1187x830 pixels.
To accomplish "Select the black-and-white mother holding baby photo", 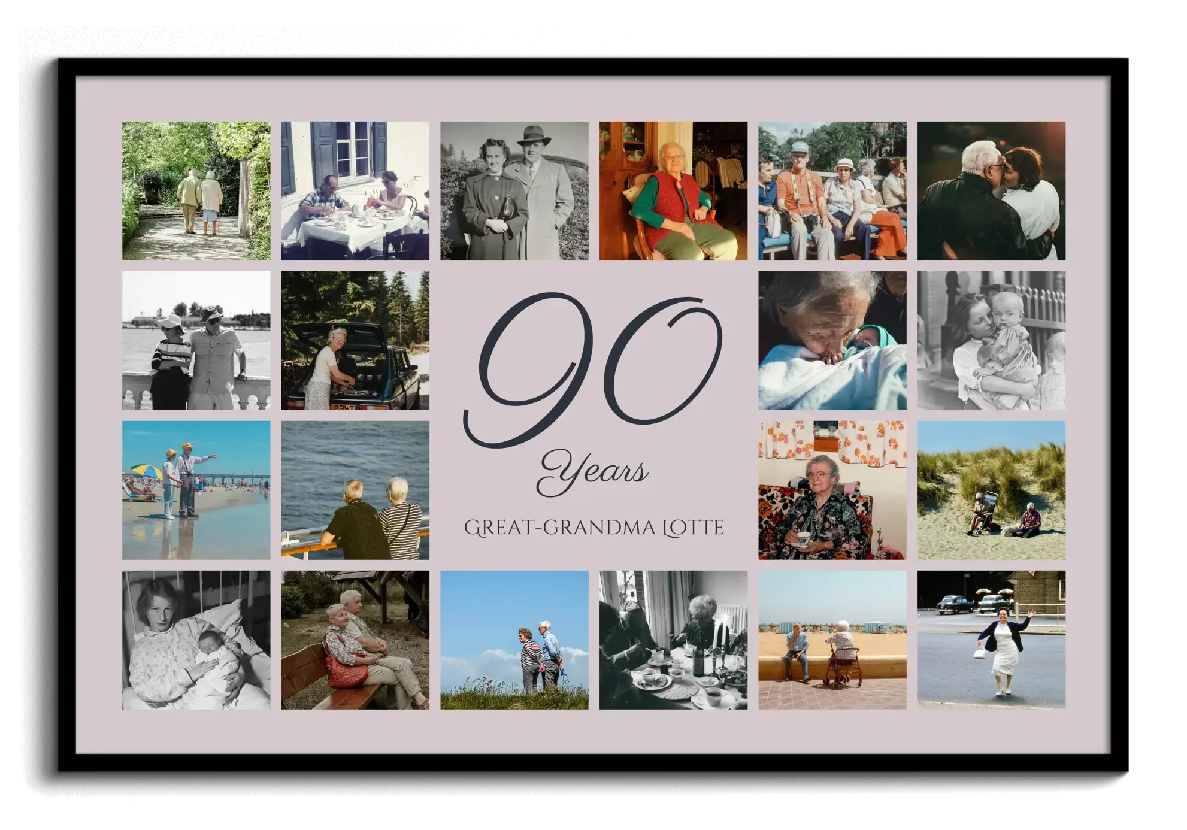I will [x=991, y=340].
